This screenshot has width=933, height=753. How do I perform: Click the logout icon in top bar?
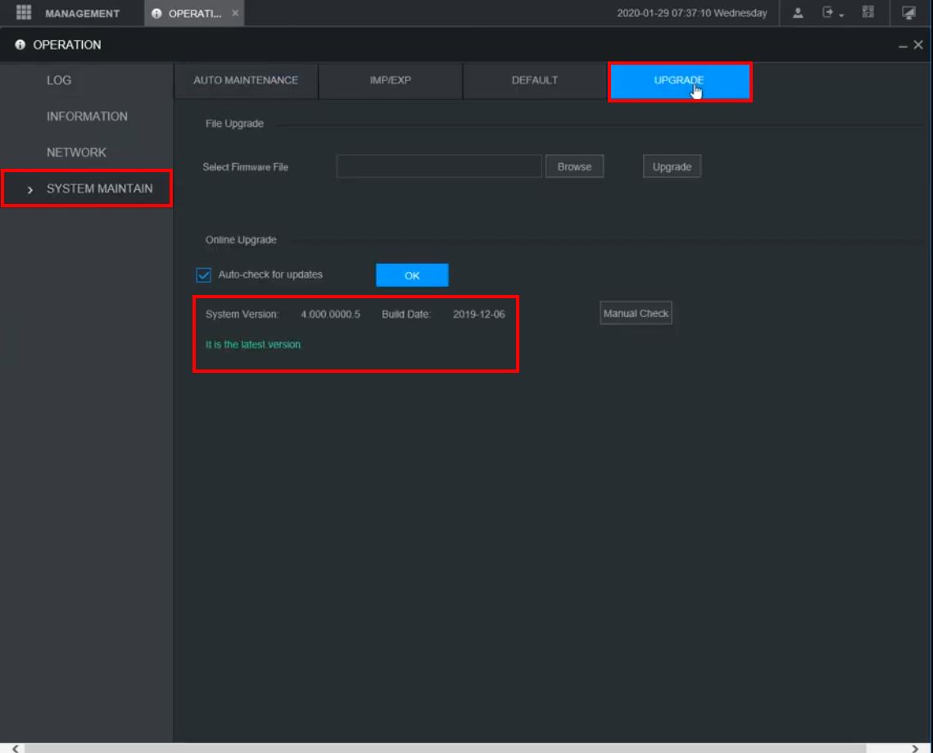point(828,13)
